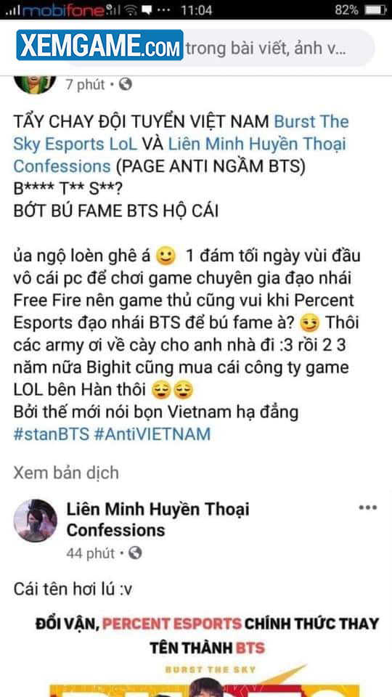Tap the 7 phút timestamp

point(86,84)
